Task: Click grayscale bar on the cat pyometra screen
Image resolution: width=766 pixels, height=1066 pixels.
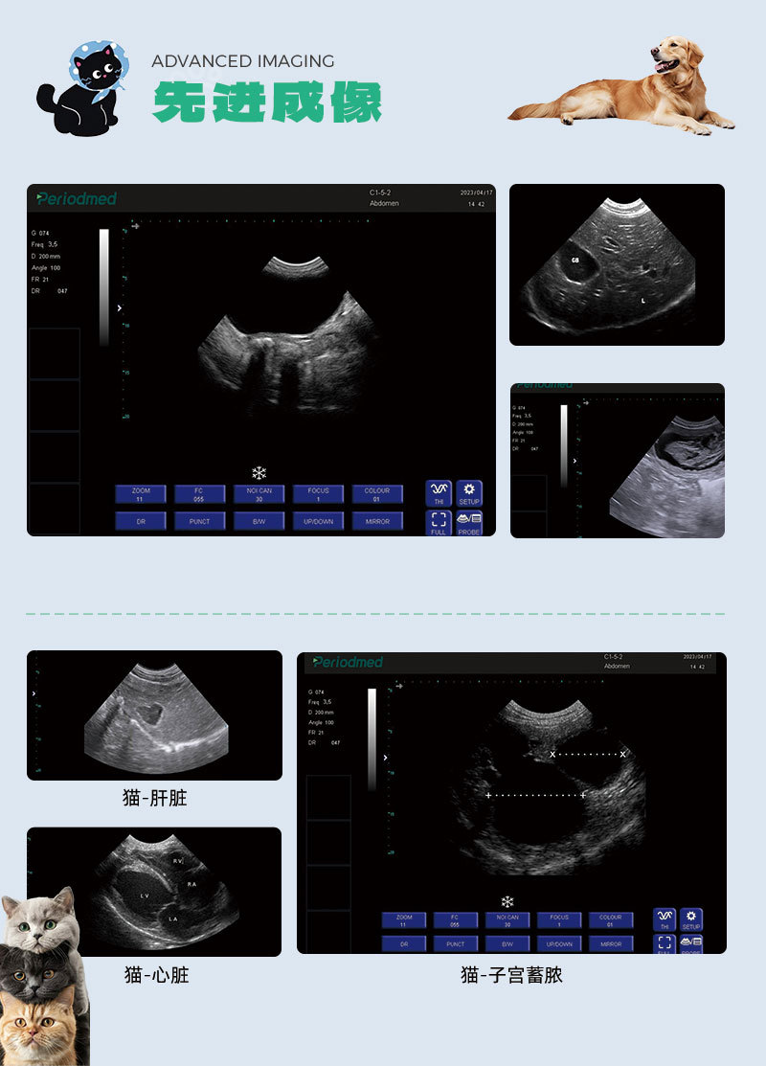Action: tap(372, 739)
